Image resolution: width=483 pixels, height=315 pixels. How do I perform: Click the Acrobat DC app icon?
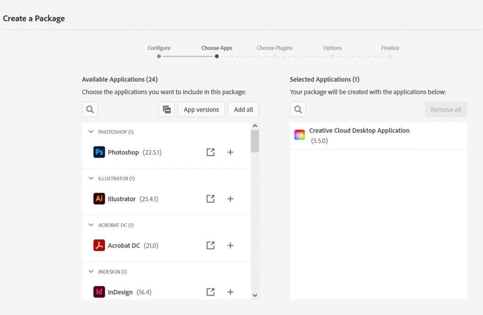tap(99, 245)
